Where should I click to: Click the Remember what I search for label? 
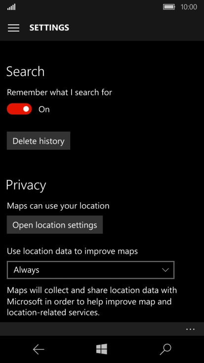pyautogui.click(x=59, y=92)
